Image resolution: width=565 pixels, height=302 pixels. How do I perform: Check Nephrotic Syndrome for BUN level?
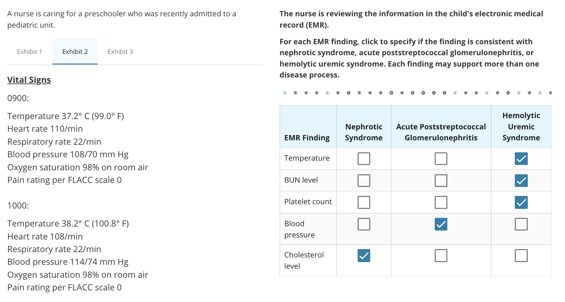(x=364, y=181)
